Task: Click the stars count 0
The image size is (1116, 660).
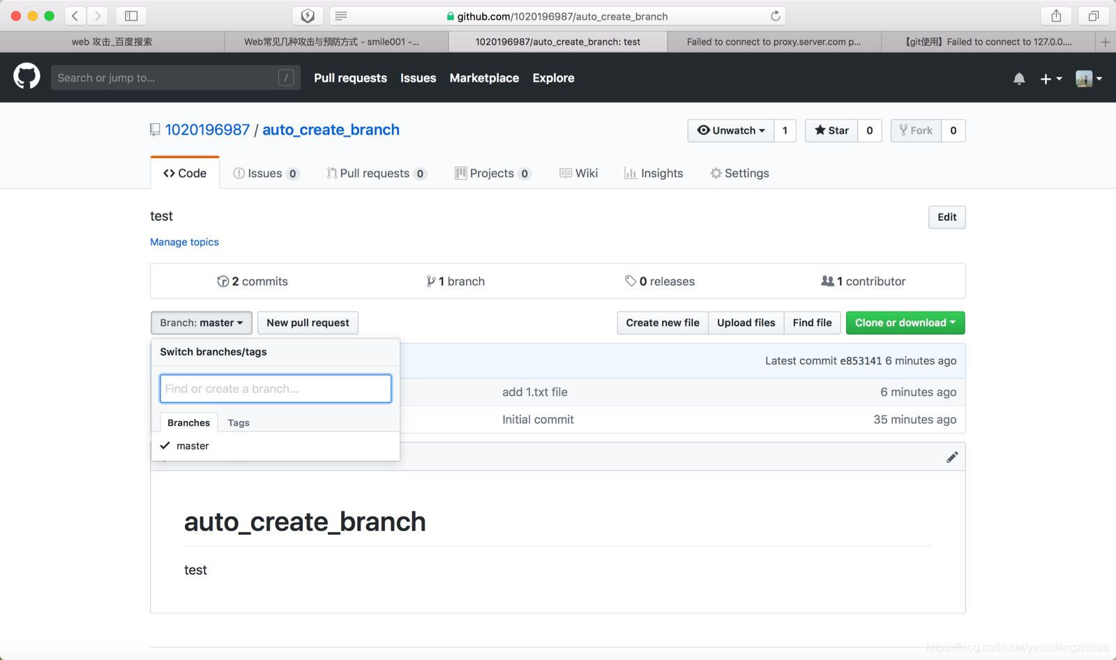Action: coord(870,130)
